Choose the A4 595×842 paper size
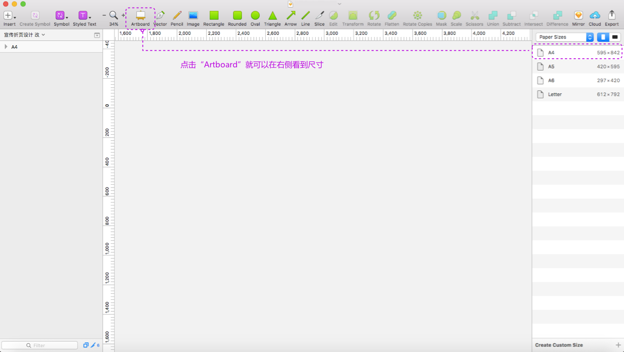 578,53
